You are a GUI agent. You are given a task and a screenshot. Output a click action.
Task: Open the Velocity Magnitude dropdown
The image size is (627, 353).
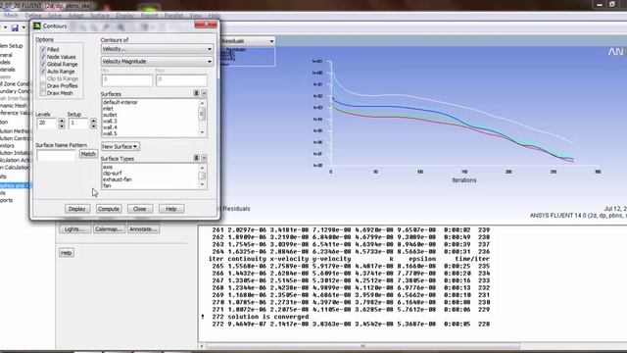coord(157,62)
